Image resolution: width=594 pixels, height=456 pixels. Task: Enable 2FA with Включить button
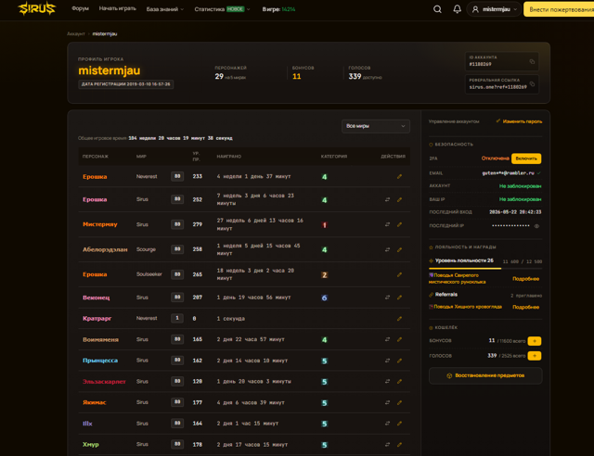(x=526, y=158)
